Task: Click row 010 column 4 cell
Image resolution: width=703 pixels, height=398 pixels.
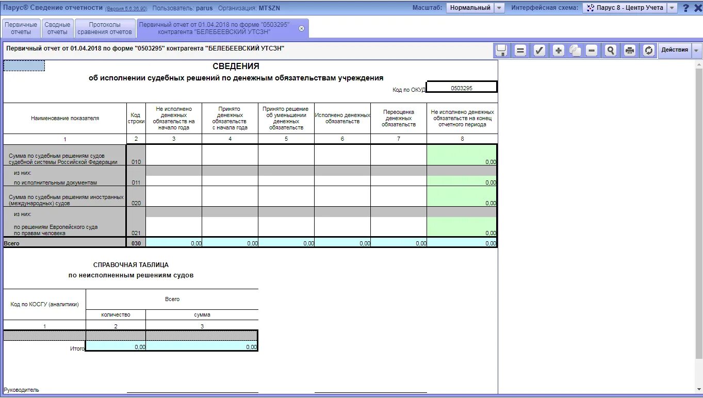Action: (x=230, y=155)
